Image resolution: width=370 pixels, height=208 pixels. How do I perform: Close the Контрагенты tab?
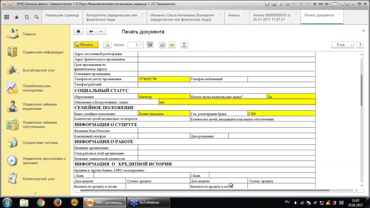143,14
